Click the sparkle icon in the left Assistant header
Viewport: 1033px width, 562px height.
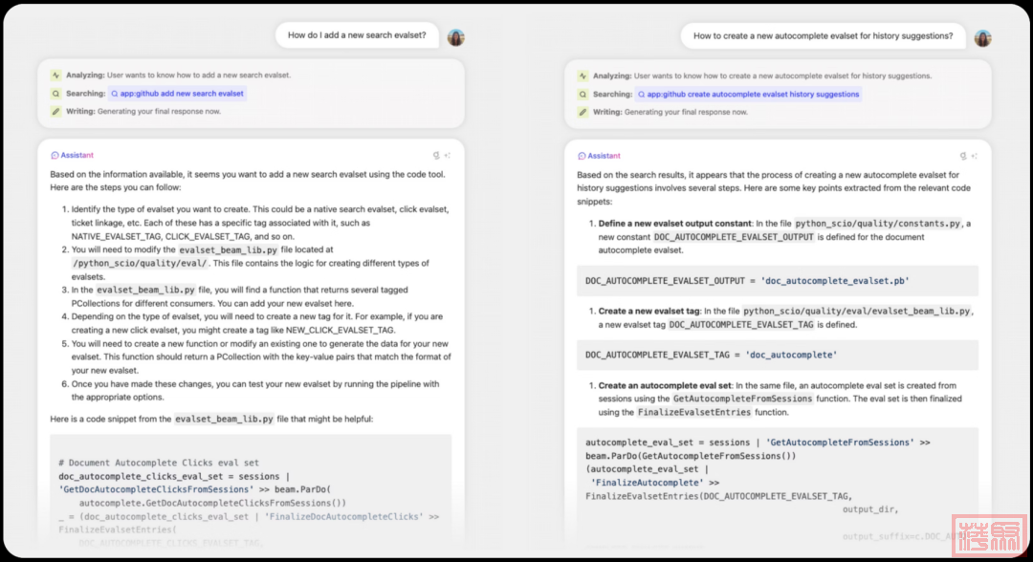[447, 155]
